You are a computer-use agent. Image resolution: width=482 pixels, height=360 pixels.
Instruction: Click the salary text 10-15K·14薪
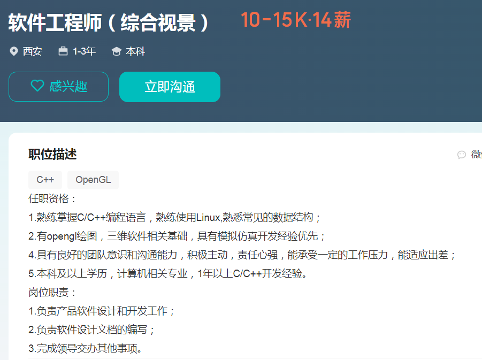click(x=295, y=20)
